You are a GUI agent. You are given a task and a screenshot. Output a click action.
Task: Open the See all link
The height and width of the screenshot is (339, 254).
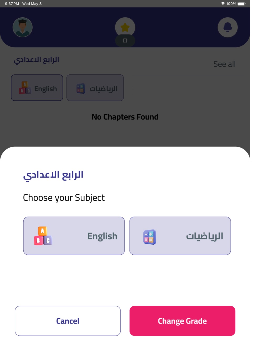pyautogui.click(x=225, y=64)
